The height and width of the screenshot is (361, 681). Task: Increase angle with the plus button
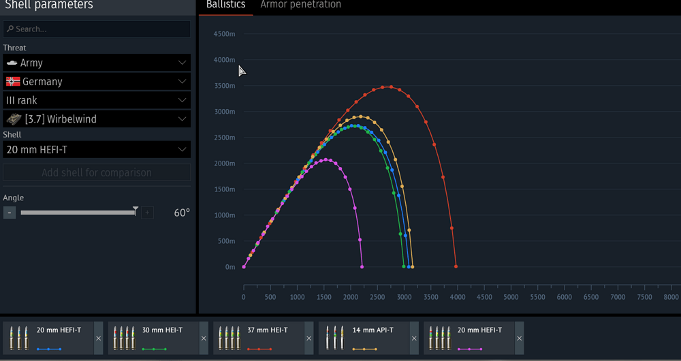pos(147,213)
